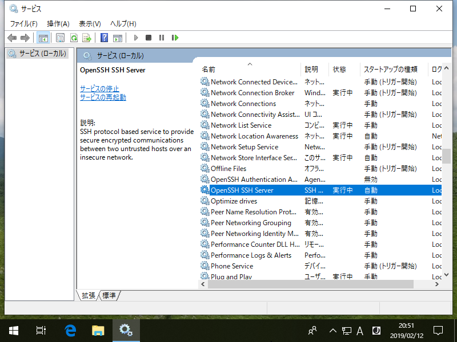Open Properties using the toolbar icon
457x342 pixels.
coord(59,38)
